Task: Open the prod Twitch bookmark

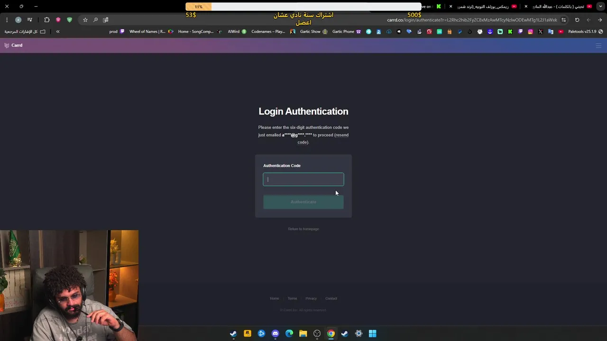Action: (117, 32)
